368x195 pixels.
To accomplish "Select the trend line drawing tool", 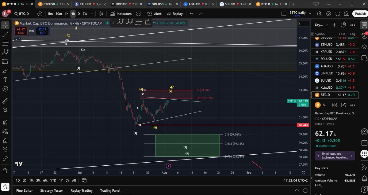I will (5, 35).
